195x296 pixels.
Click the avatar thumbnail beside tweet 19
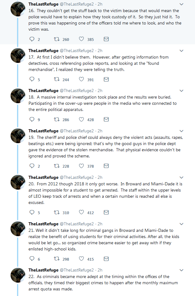tap(18, 136)
